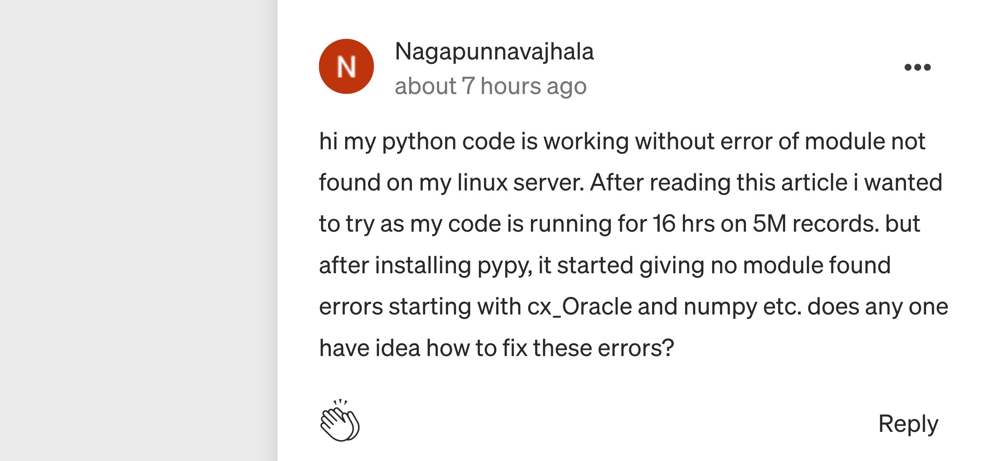Select the Nagapunnavajhala username link
Image resolution: width=991 pixels, height=461 pixels.
tap(494, 52)
